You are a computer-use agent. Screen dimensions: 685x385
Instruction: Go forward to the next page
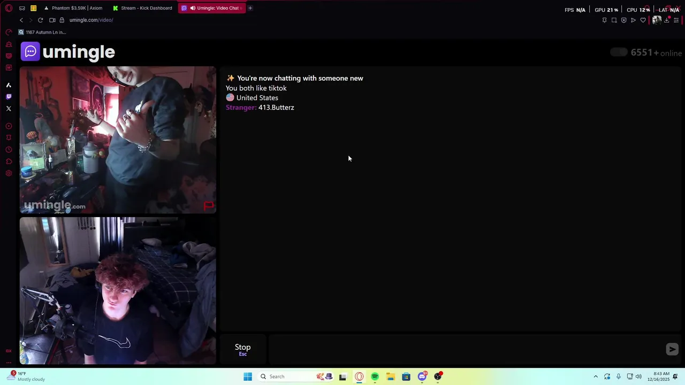tap(31, 20)
